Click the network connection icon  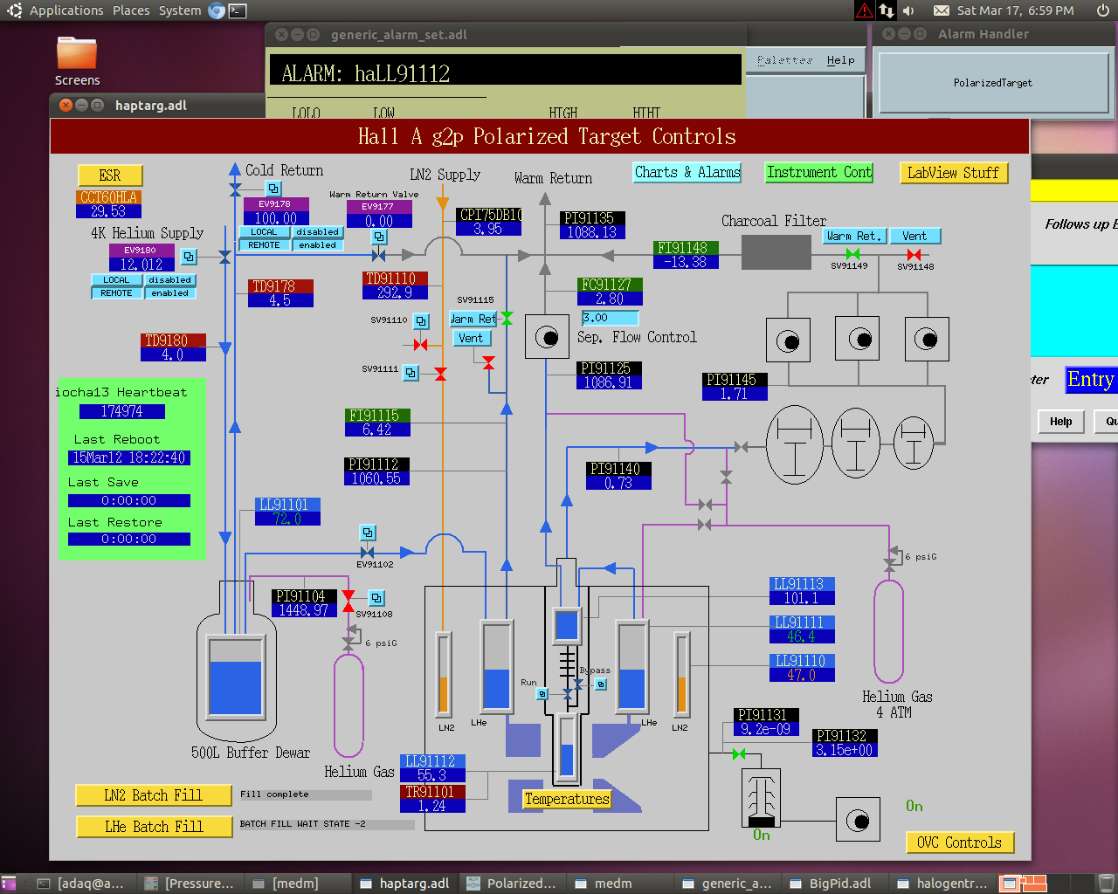click(x=887, y=10)
